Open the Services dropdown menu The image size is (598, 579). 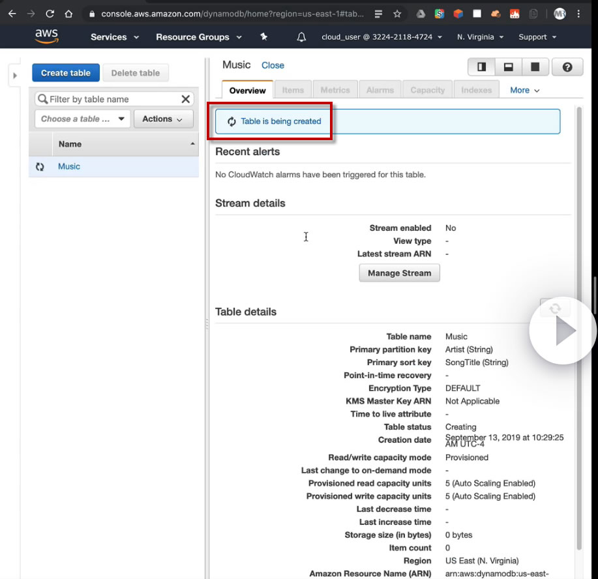point(114,37)
